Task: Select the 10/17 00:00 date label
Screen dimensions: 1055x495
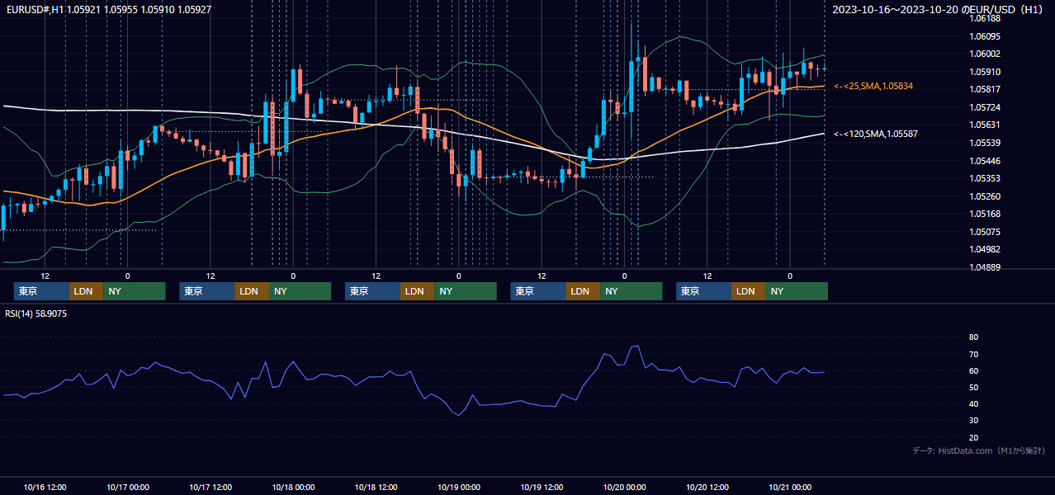Action: (128, 487)
